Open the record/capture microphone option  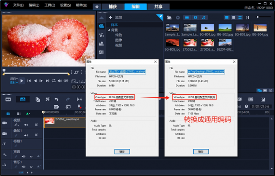pyautogui.click(x=79, y=107)
